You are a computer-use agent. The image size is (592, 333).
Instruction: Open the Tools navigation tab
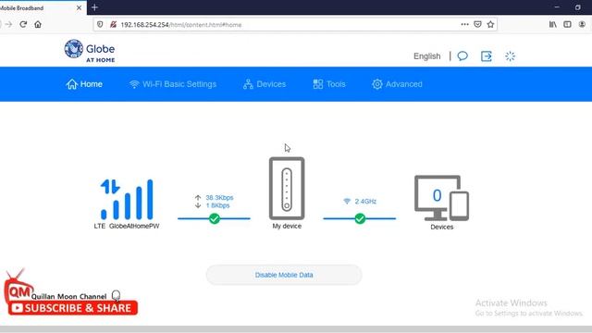[x=329, y=84]
